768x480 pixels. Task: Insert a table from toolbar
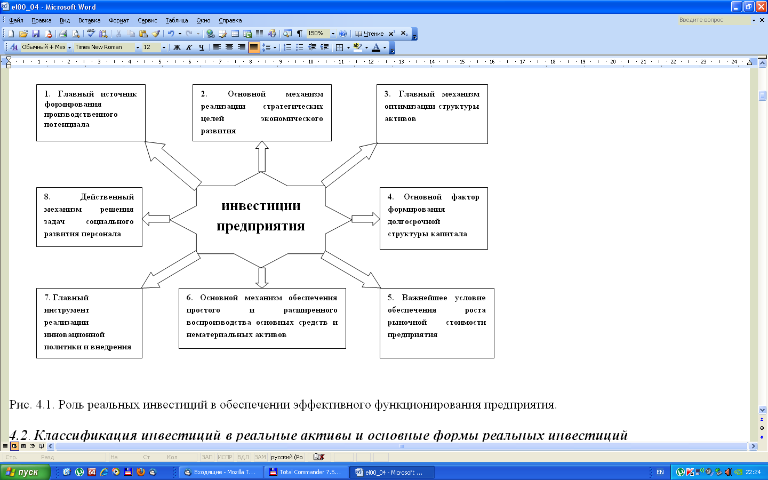235,34
